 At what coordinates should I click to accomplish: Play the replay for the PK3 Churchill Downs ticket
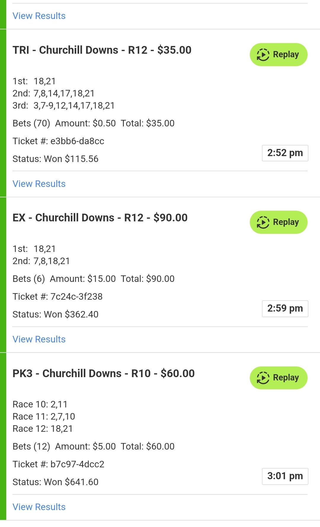pos(279,378)
